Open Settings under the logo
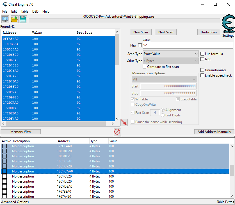 [x=228, y=36]
